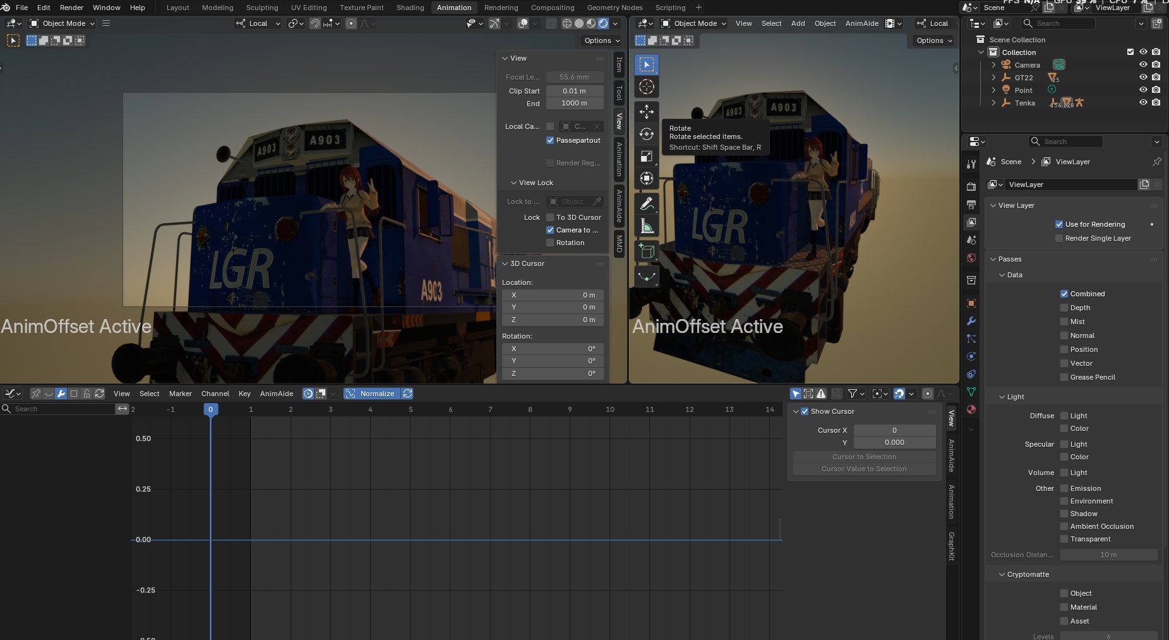Open the Window menu
1169x640 pixels.
click(x=107, y=8)
